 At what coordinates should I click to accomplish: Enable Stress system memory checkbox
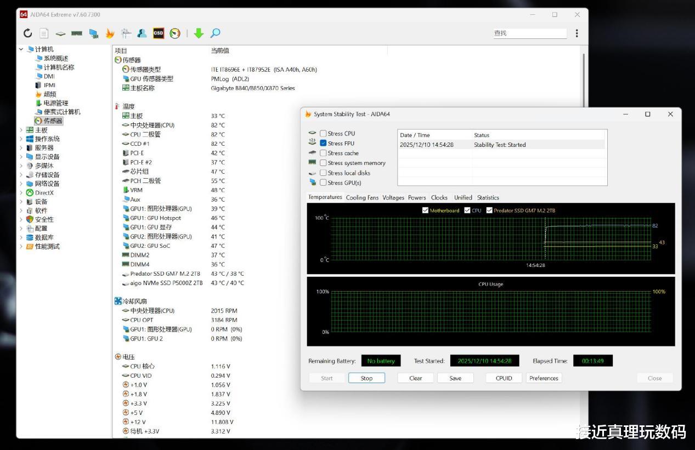[323, 163]
